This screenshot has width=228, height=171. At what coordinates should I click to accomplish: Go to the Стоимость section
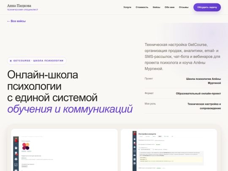click(142, 7)
